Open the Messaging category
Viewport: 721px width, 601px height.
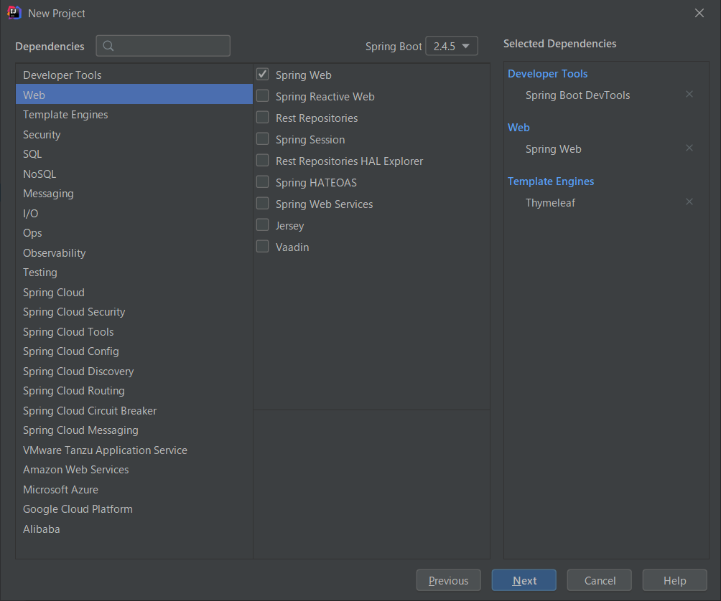[134, 194]
